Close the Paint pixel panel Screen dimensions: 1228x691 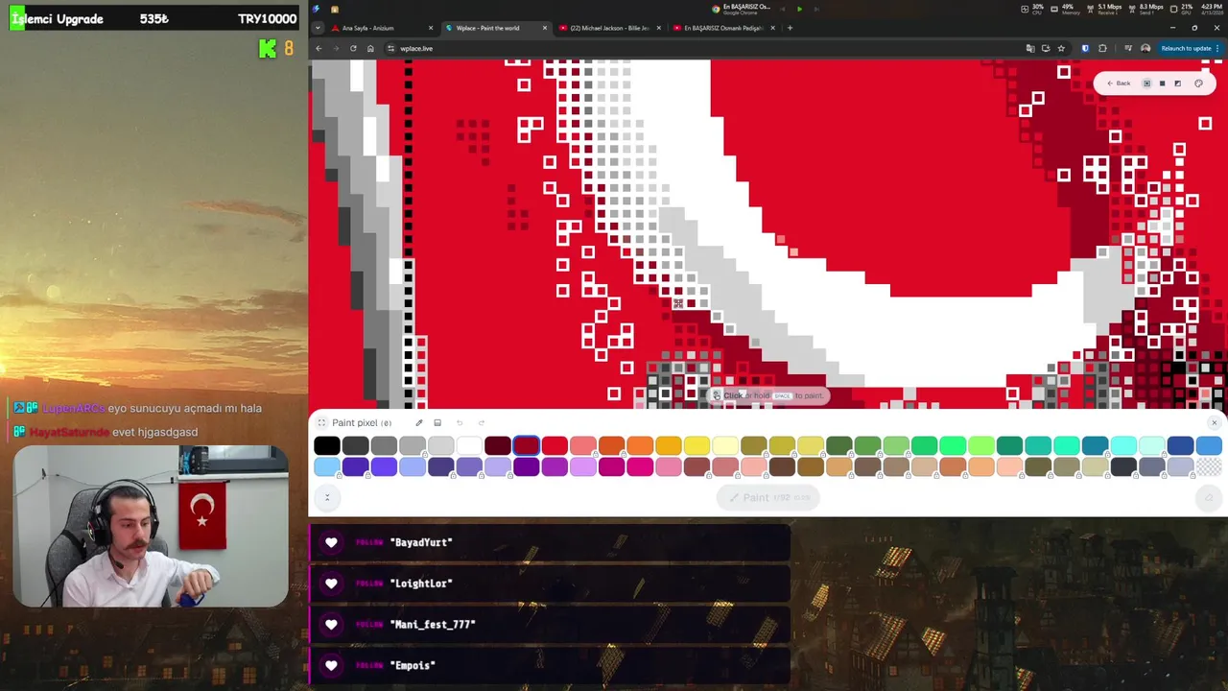tap(1214, 422)
